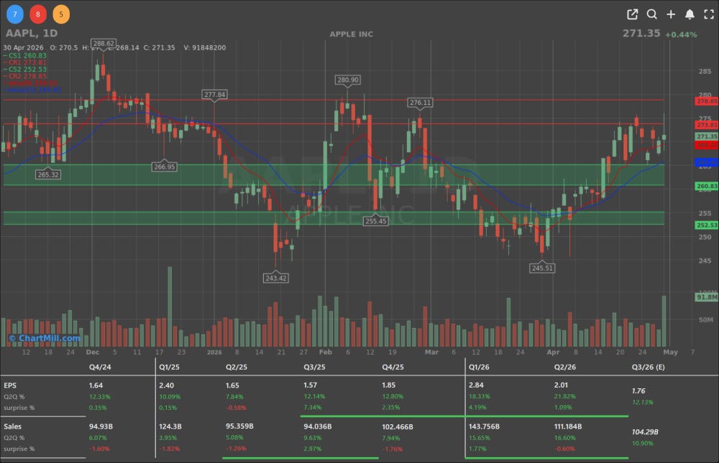Click Sales surprise value -1.76%
Viewport: 719px width, 463px height.
393,449
